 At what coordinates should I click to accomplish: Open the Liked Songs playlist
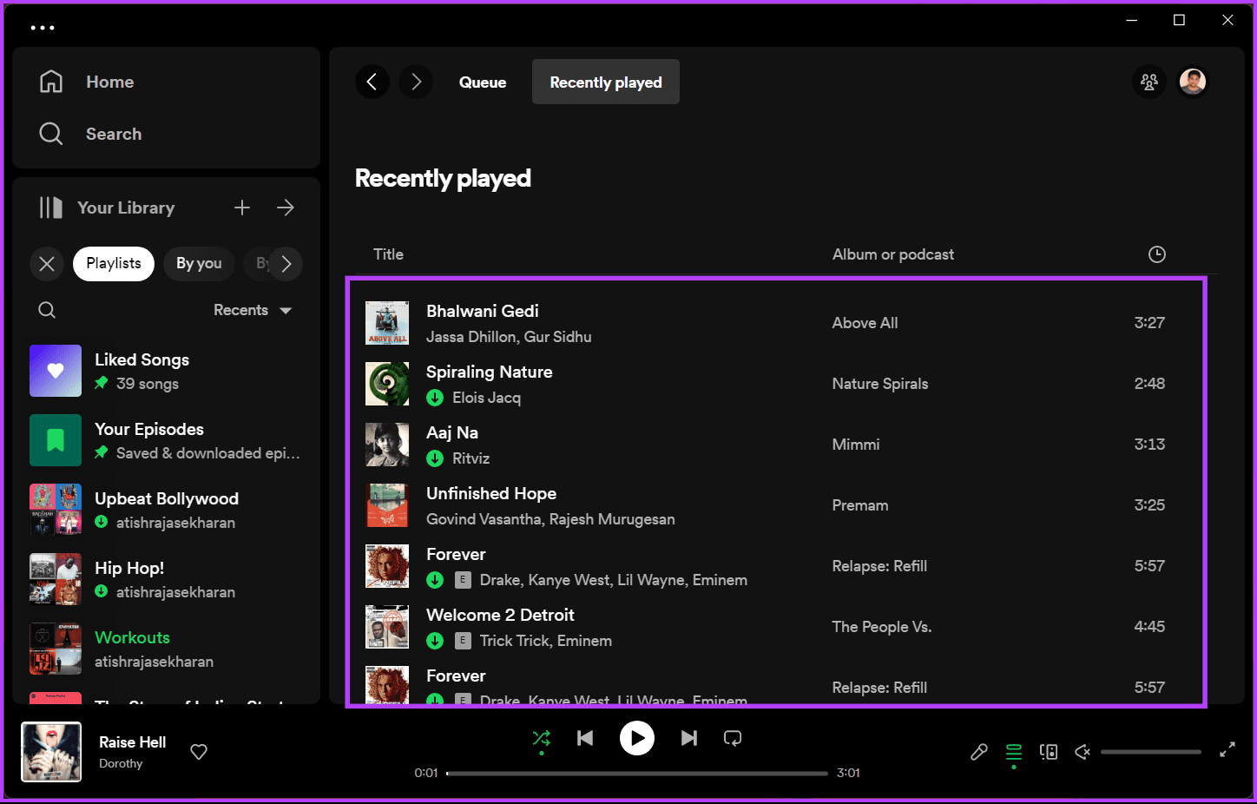165,371
